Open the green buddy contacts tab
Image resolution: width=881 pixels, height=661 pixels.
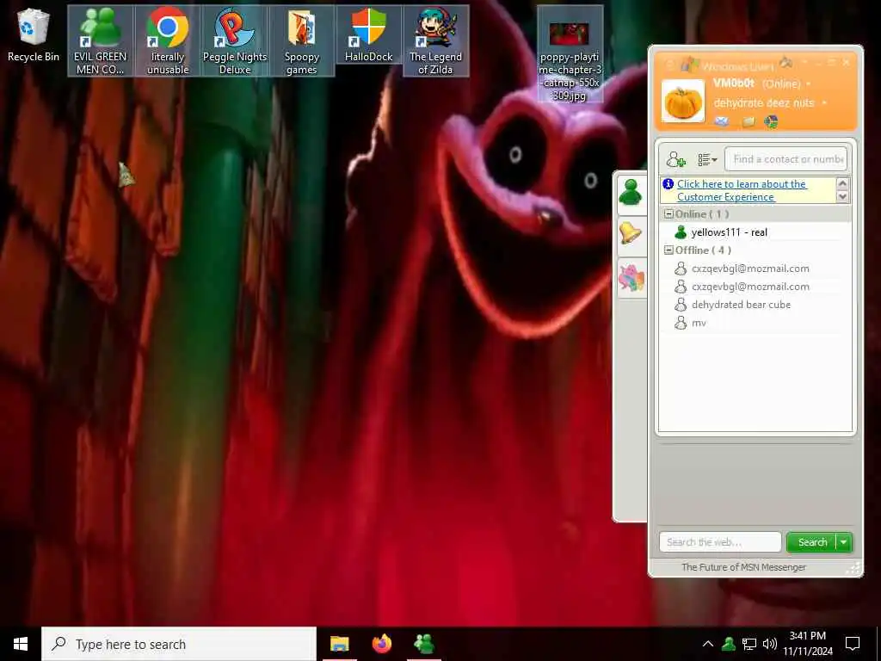[x=631, y=194]
